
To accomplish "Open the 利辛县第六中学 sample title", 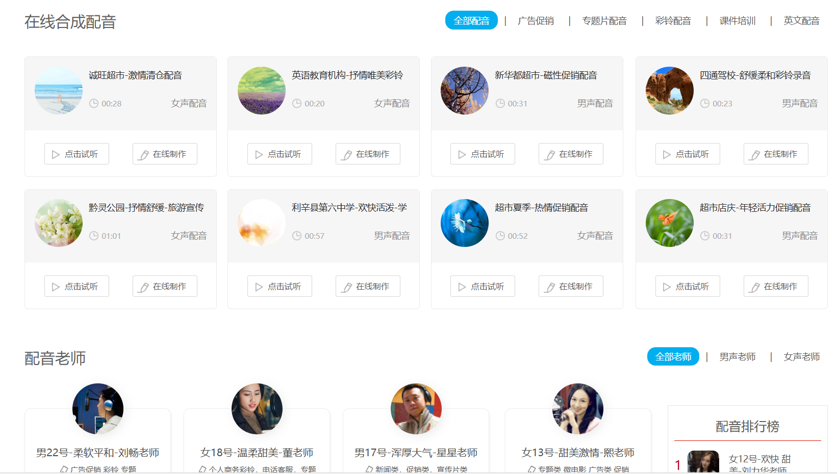I will pyautogui.click(x=349, y=208).
